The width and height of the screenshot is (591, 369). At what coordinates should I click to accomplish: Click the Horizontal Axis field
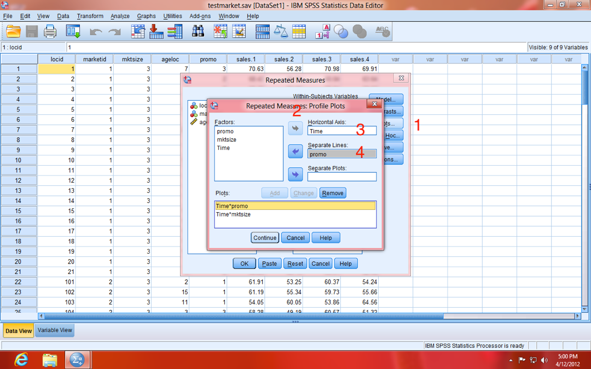pyautogui.click(x=342, y=131)
